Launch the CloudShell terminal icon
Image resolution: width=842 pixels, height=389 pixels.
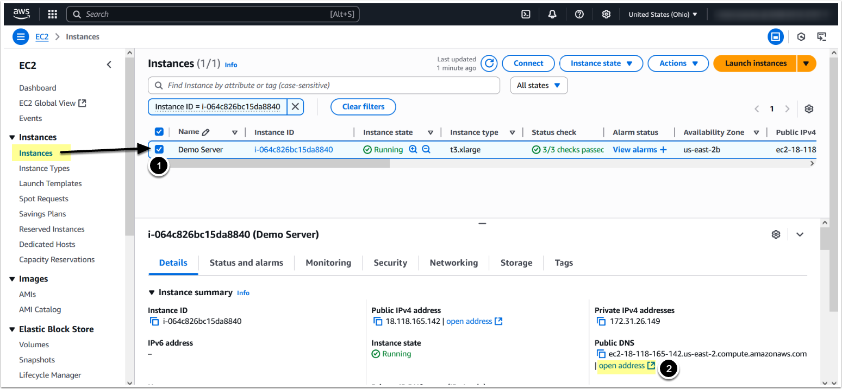(526, 14)
